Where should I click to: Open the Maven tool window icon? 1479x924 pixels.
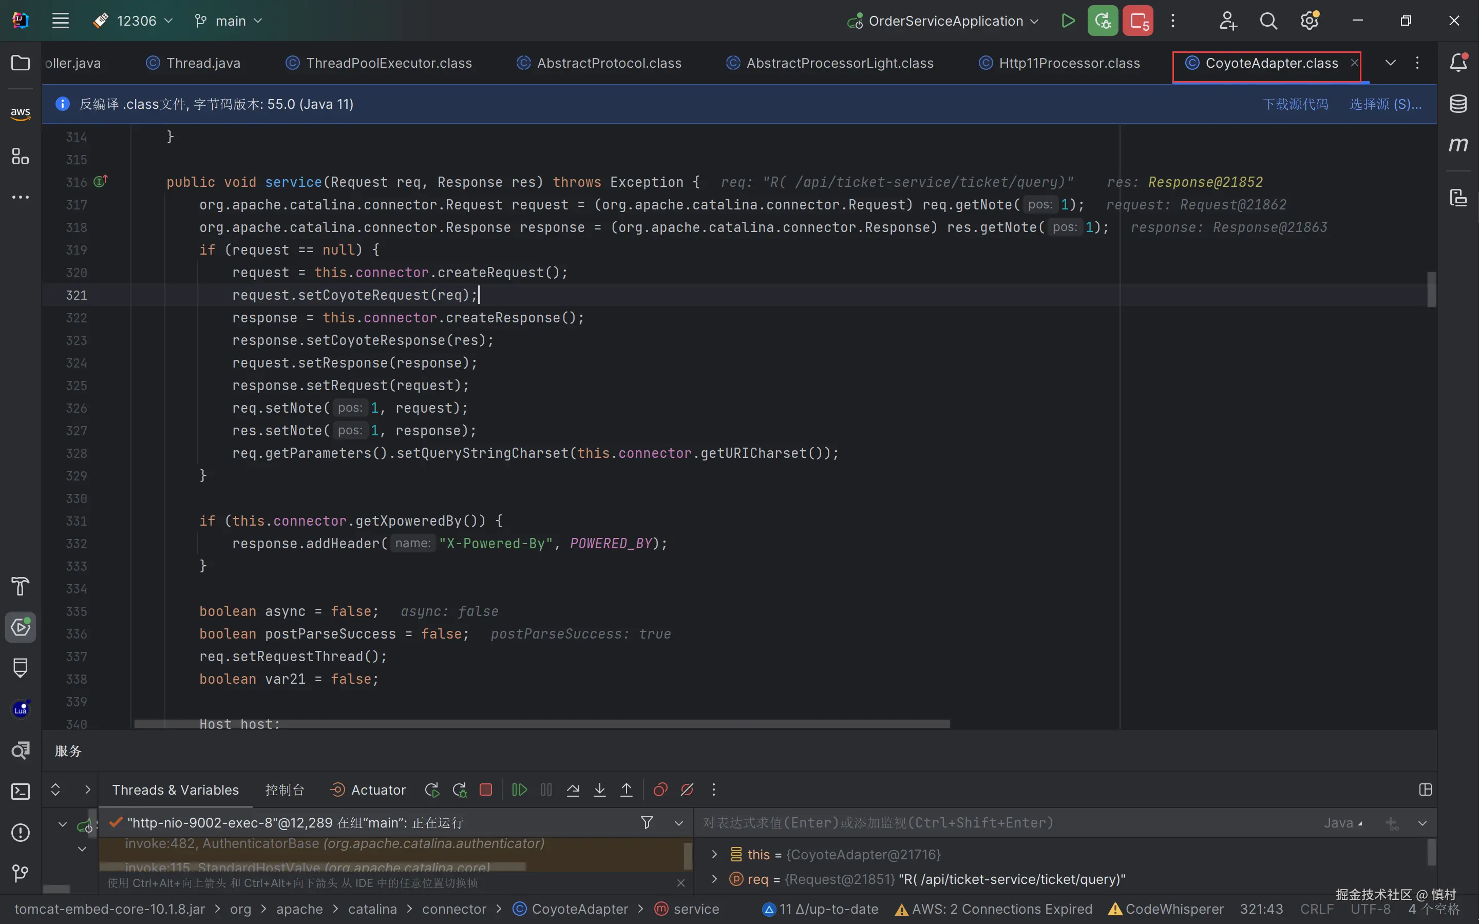[x=1458, y=145]
